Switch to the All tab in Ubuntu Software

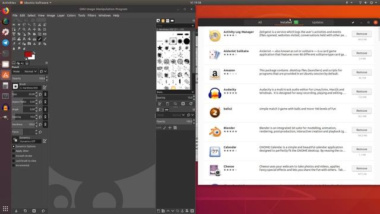[260, 23]
